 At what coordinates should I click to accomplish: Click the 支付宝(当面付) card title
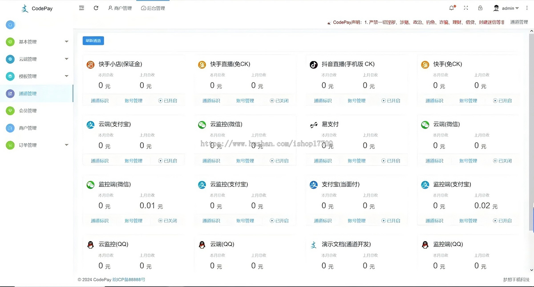(x=340, y=184)
